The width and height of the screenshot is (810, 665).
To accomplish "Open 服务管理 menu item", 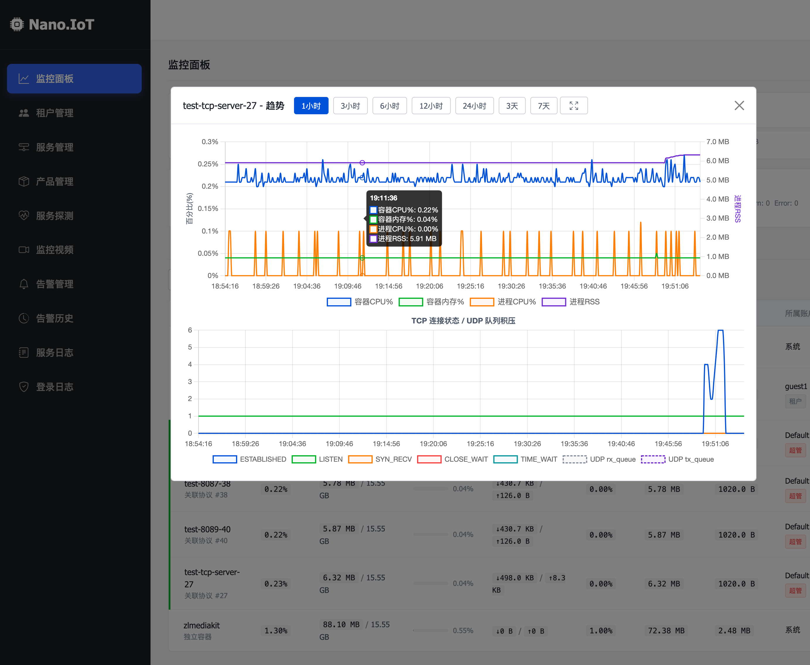I will (x=74, y=147).
